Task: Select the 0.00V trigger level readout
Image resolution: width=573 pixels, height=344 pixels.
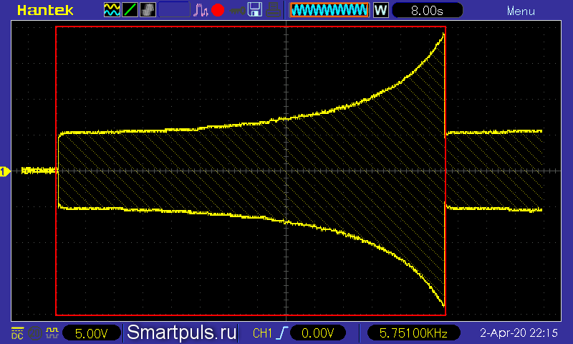Action: point(317,333)
